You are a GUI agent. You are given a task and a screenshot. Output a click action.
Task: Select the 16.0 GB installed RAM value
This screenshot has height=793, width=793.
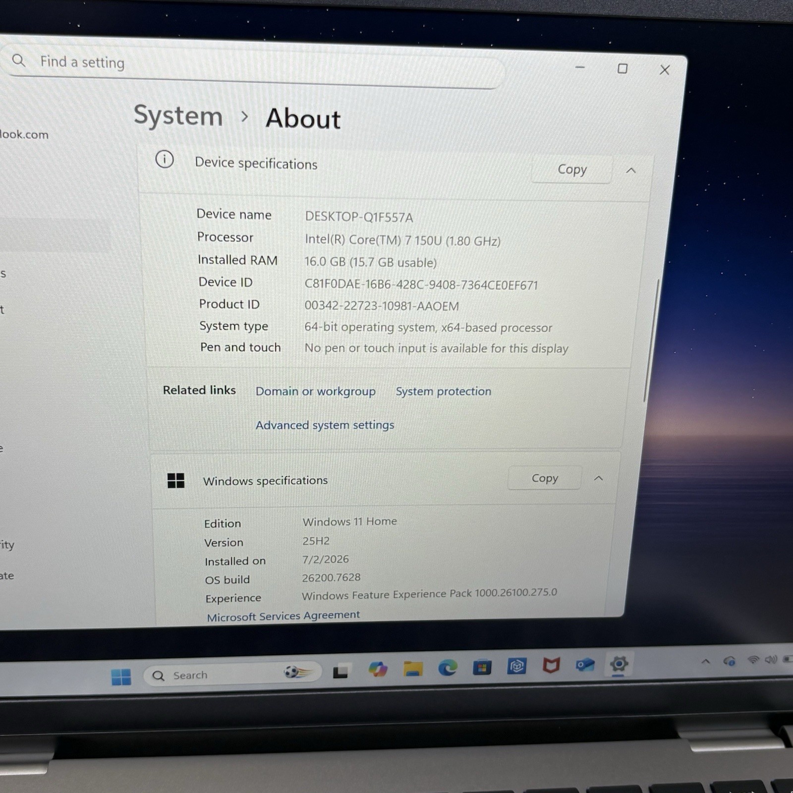pyautogui.click(x=370, y=262)
